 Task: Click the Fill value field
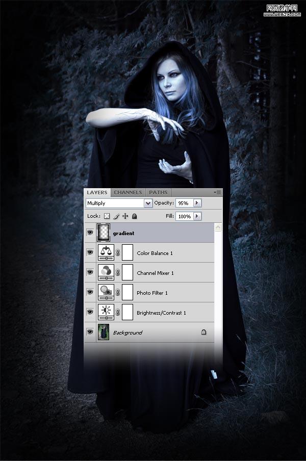(x=184, y=216)
